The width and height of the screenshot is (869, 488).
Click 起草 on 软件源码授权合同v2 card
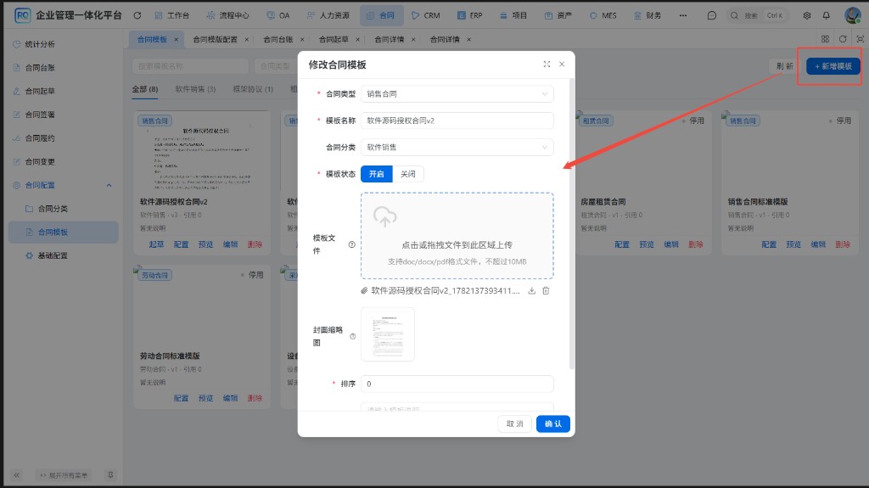pos(156,244)
